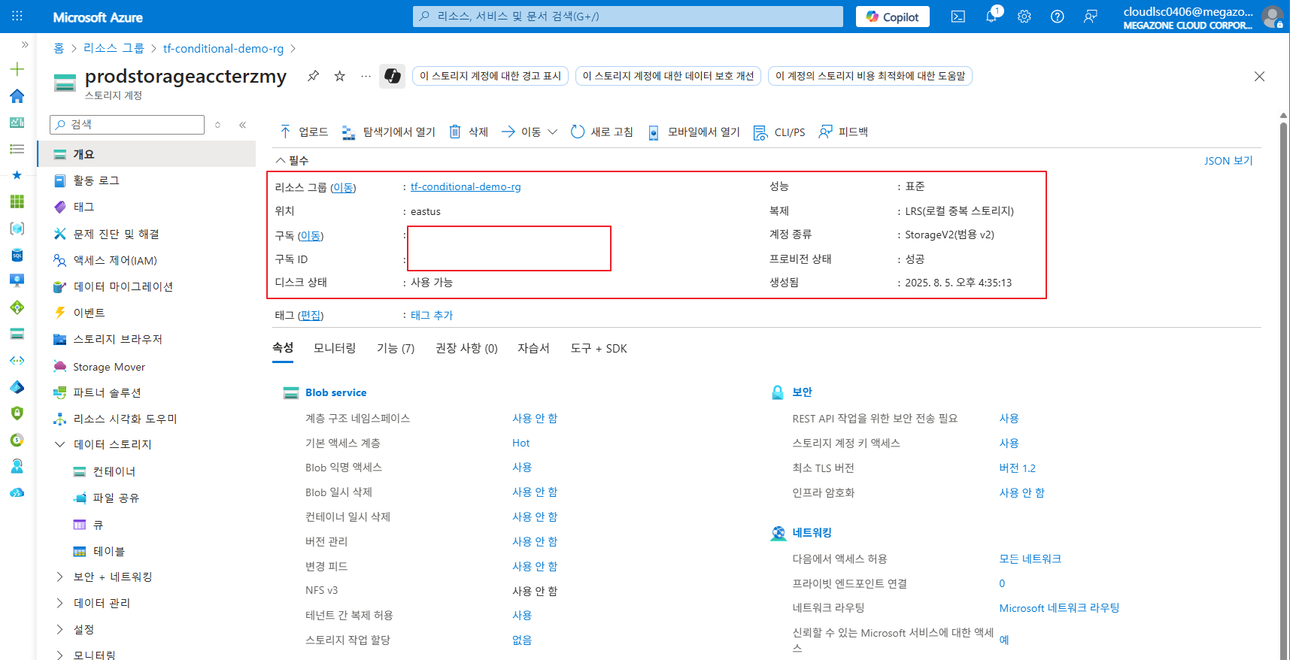Open the feedback icon in top bar
Viewport: 1290px width, 660px height.
(1090, 17)
